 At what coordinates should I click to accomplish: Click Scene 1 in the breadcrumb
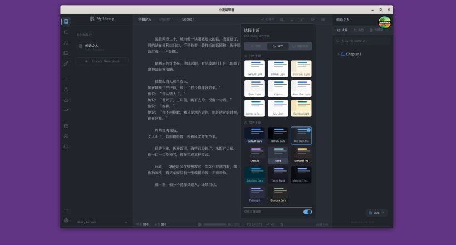[188, 19]
